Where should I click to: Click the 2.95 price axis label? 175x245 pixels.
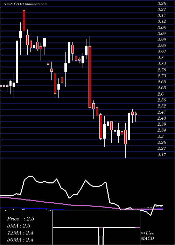coord(162,45)
